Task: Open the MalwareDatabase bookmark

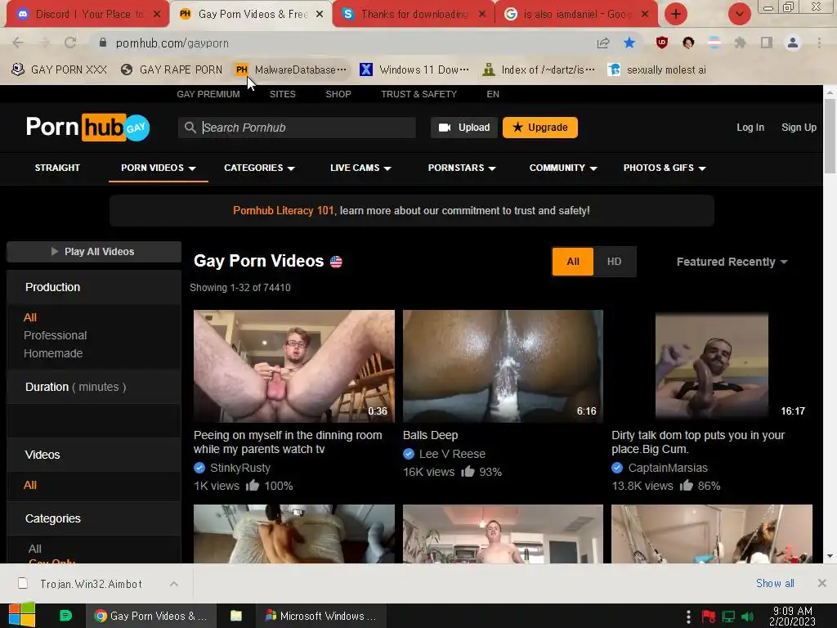Action: [292, 70]
